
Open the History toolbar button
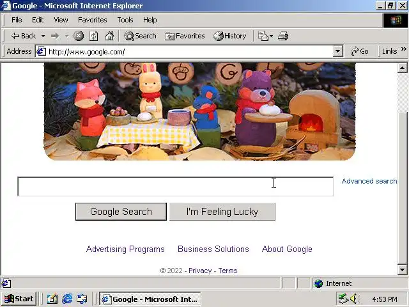pos(230,36)
